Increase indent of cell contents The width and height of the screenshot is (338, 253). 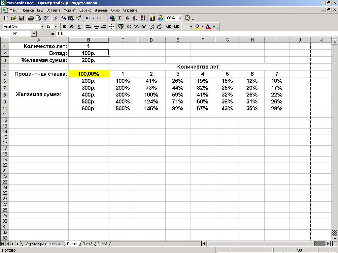[x=176, y=27]
